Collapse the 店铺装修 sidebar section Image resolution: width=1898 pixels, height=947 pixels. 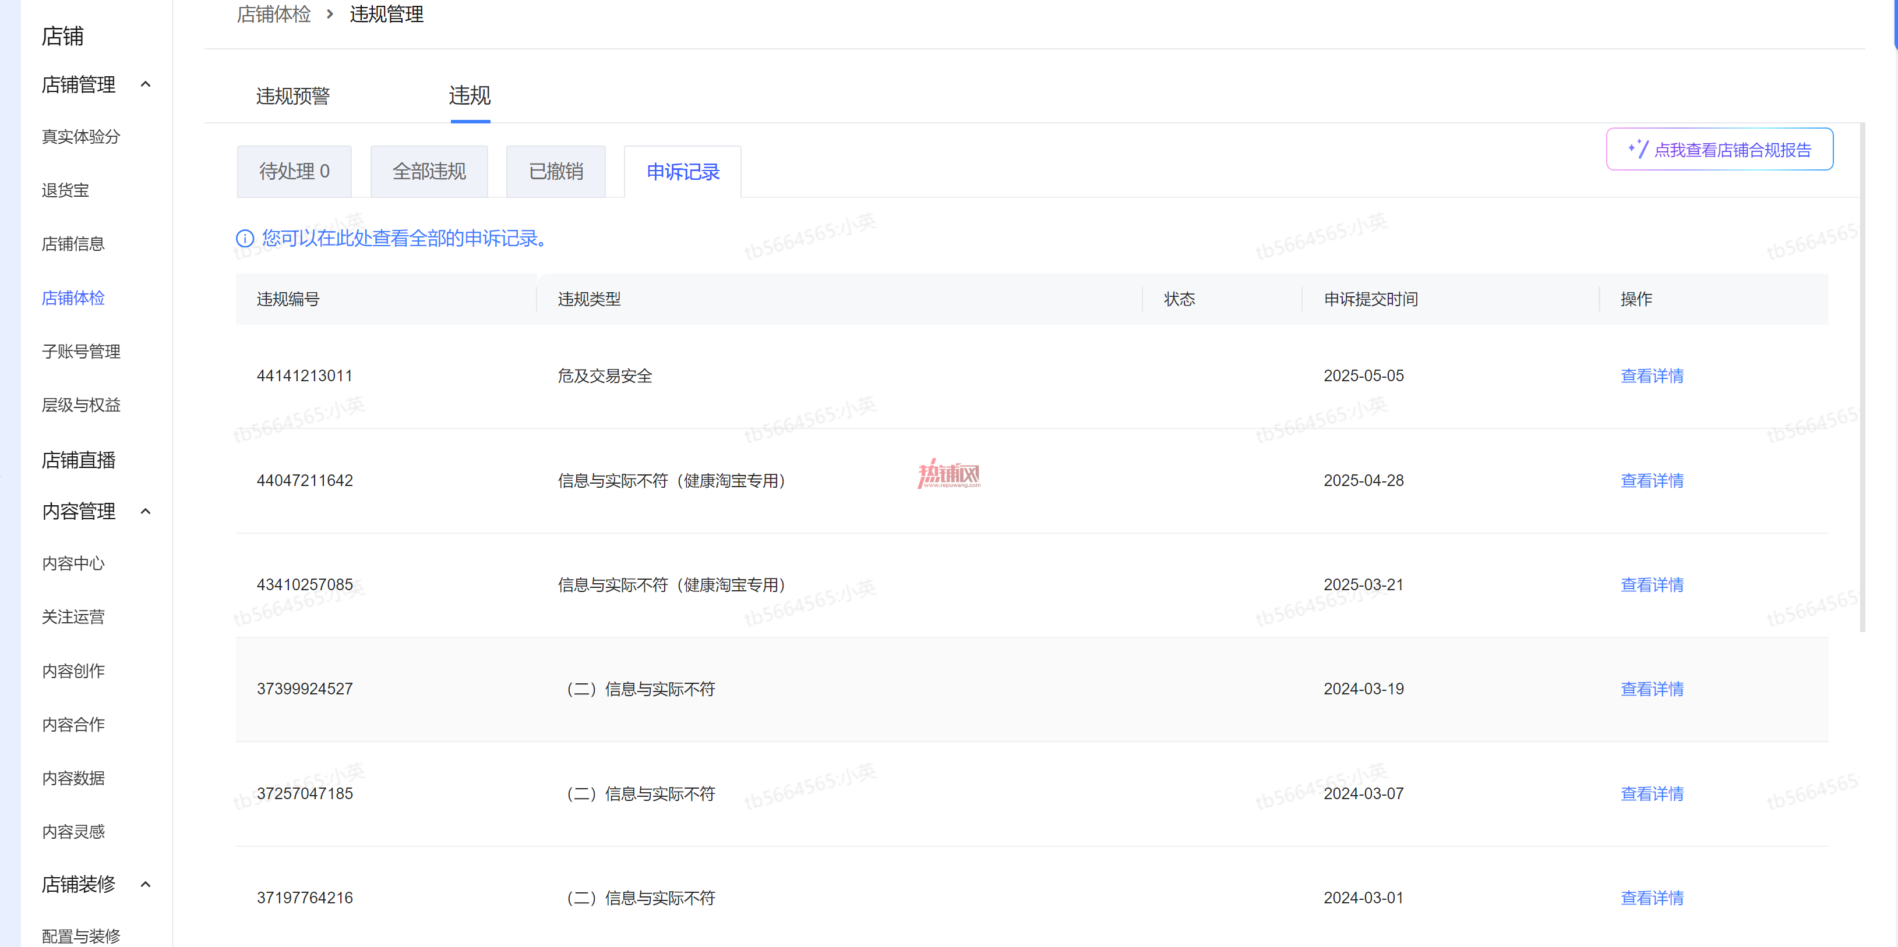click(x=146, y=884)
